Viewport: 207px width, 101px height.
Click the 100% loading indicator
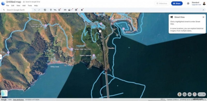point(10,100)
